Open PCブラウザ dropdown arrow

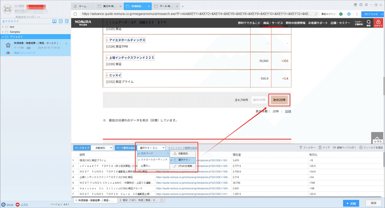(382, 14)
